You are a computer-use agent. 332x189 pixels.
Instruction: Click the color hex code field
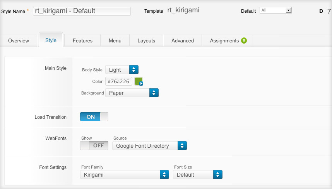(x=119, y=81)
